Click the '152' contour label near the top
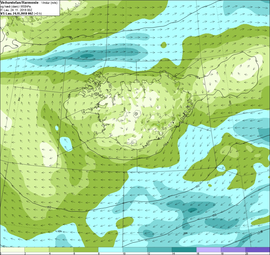The height and width of the screenshot is (255, 270). pos(71,38)
